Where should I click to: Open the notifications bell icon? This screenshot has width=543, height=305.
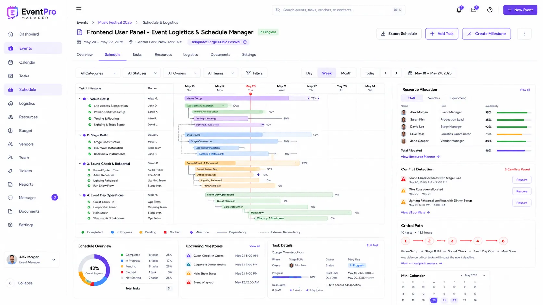point(459,10)
